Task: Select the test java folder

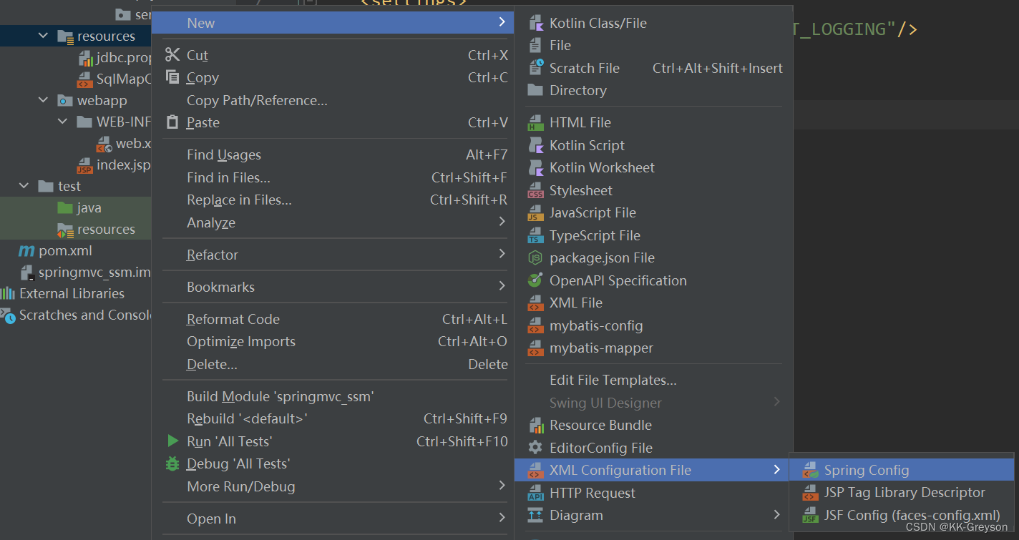Action: [x=89, y=208]
